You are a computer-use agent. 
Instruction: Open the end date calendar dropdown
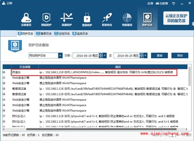(x=146, y=56)
